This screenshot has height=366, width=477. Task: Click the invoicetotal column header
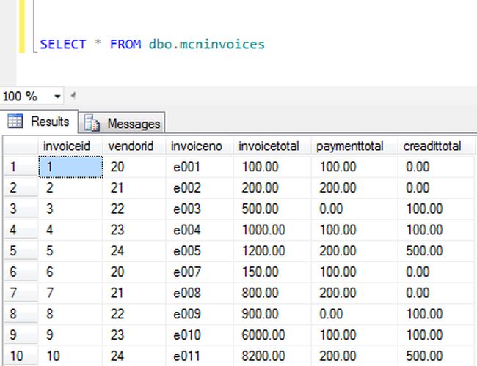(x=269, y=146)
